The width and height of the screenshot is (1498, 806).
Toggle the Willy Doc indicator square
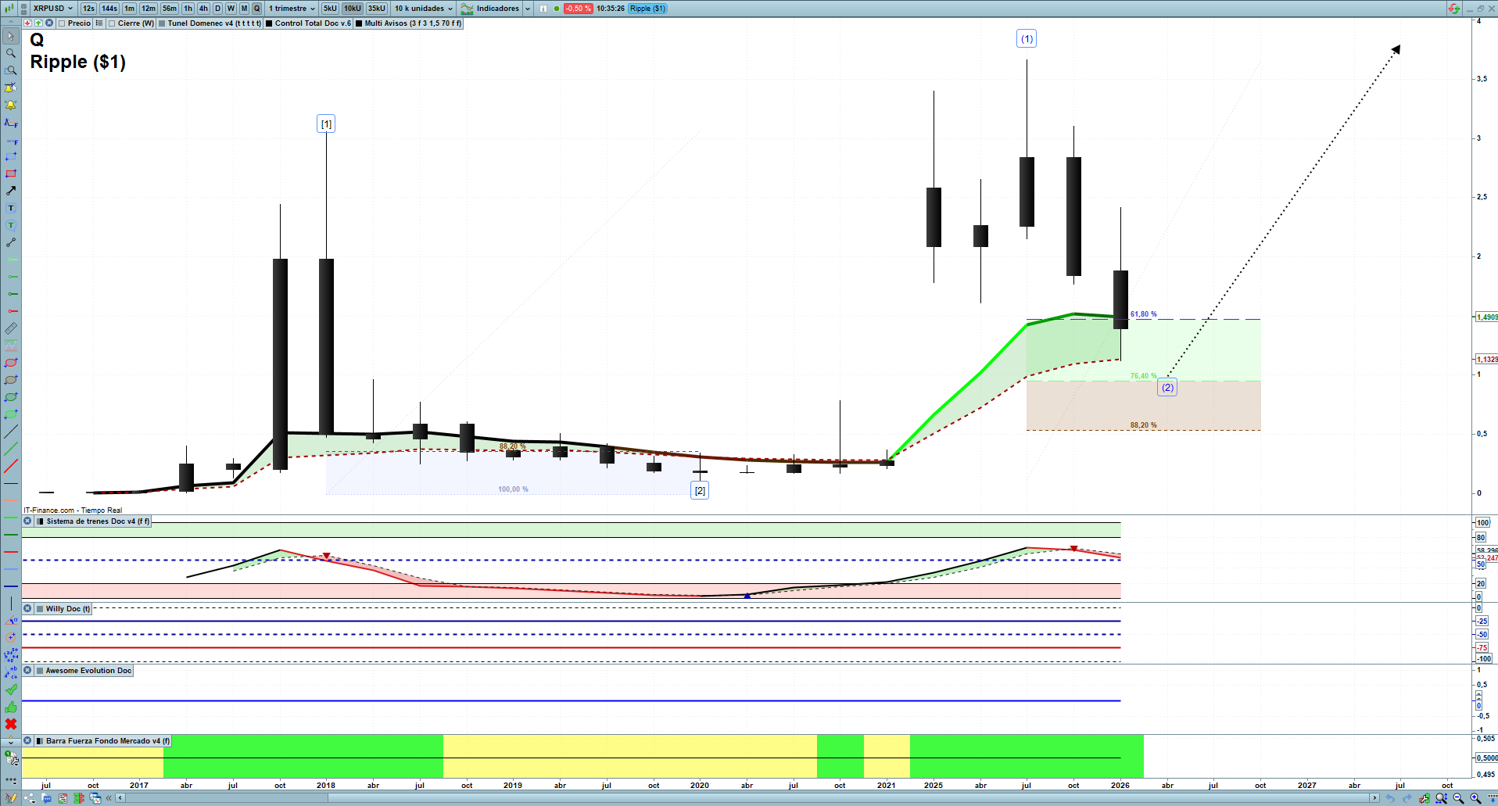[40, 609]
